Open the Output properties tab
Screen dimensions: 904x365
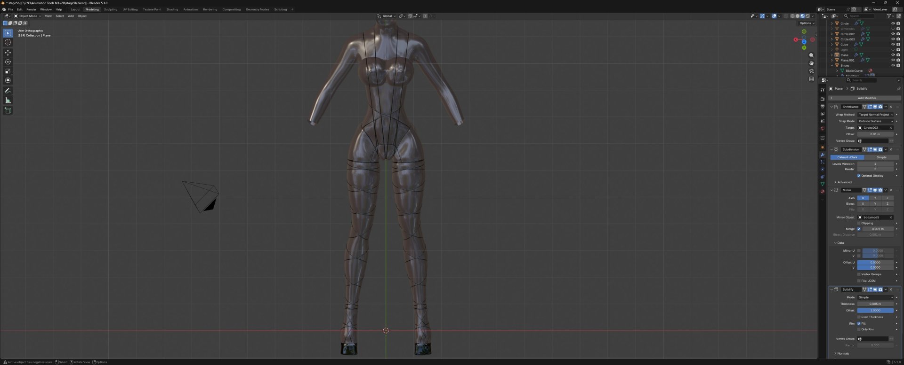pos(823,107)
